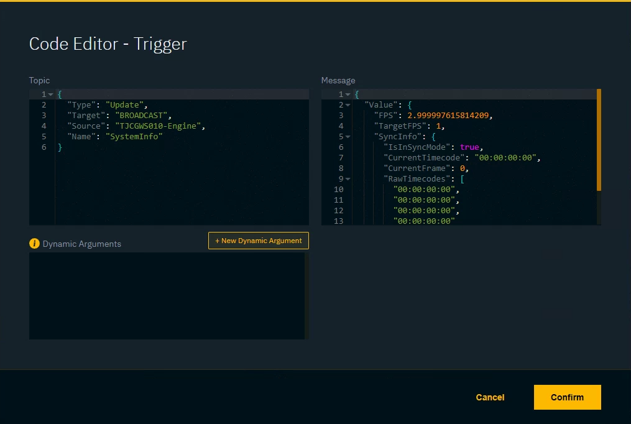Add a New Dynamic Argument
This screenshot has height=424, width=631.
coord(258,241)
